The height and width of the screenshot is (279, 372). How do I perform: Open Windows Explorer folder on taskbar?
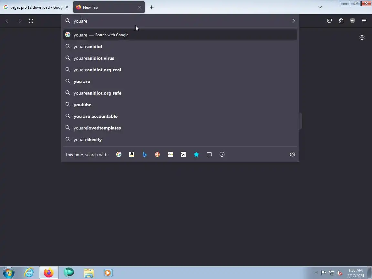coord(89,273)
